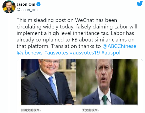Click the vertical thread line under avatar
145x113 pixels.
click(x=9, y=64)
